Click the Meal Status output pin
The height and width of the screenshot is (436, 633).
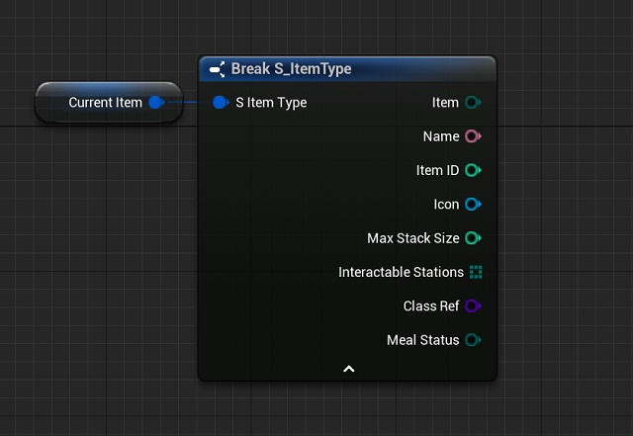473,340
